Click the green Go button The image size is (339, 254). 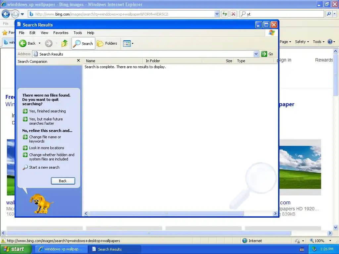(267, 54)
